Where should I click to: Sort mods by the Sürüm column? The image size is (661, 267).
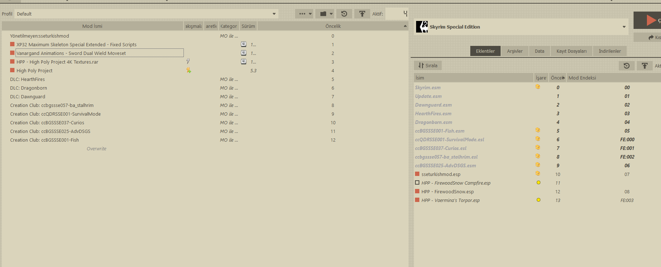(x=248, y=26)
